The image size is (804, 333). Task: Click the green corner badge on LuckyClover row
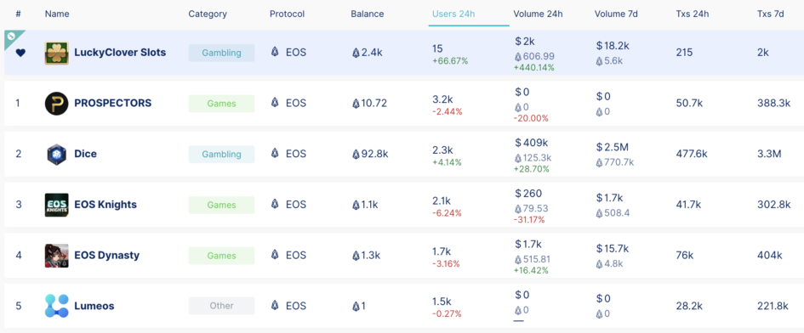tap(11, 37)
